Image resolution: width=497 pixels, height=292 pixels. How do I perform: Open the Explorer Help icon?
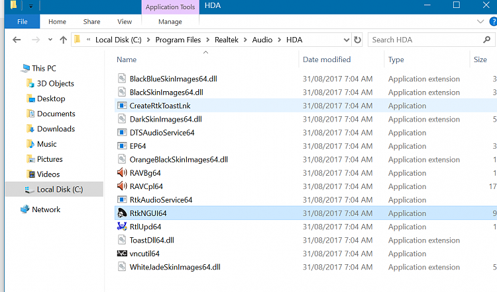tap(493, 22)
